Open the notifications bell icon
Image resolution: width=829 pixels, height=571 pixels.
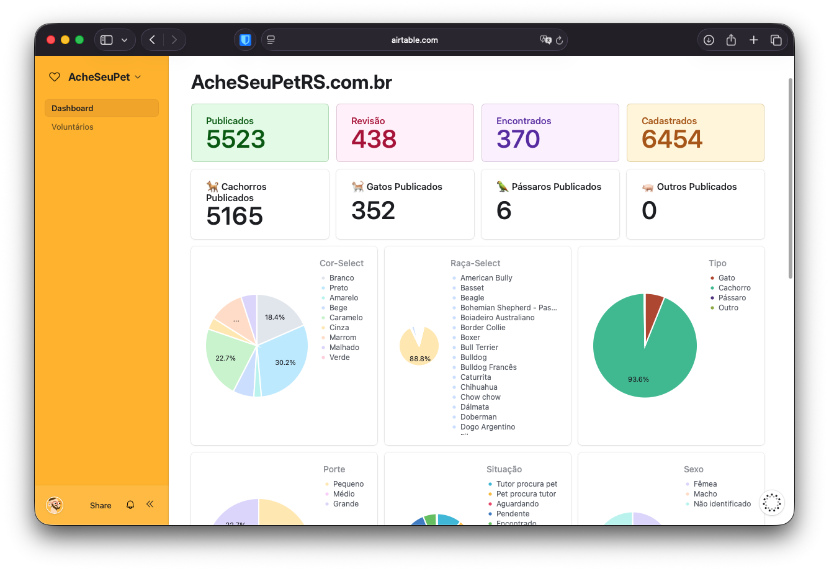click(x=130, y=505)
